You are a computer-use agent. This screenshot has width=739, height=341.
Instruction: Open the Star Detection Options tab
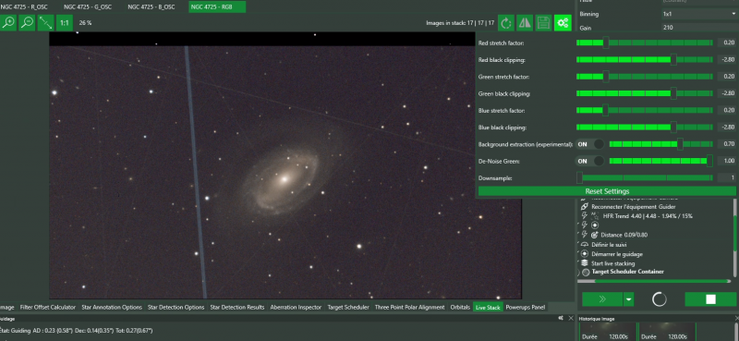176,307
